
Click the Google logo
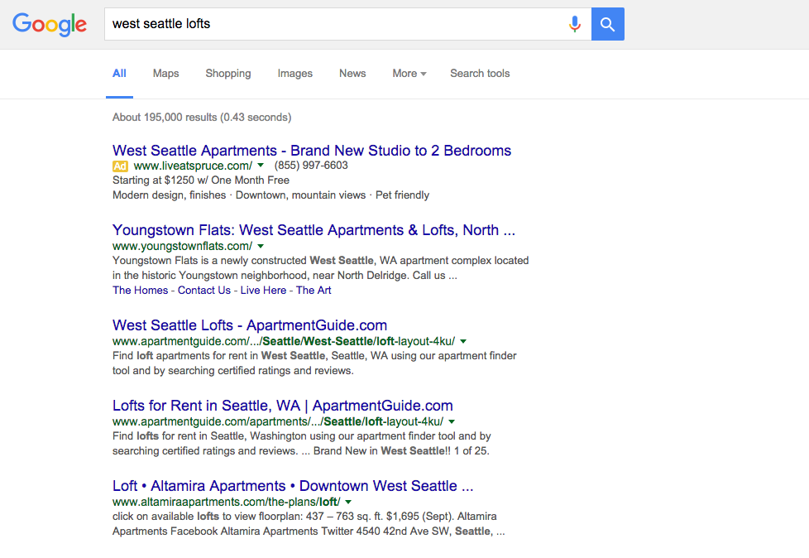[x=50, y=24]
